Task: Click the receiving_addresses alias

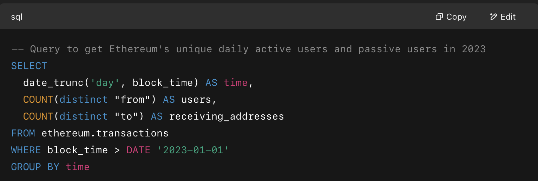Action: 227,116
